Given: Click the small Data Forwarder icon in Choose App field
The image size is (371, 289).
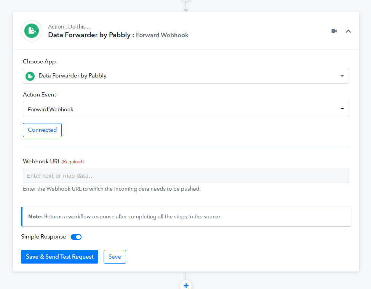Looking at the screenshot, I should coord(30,76).
